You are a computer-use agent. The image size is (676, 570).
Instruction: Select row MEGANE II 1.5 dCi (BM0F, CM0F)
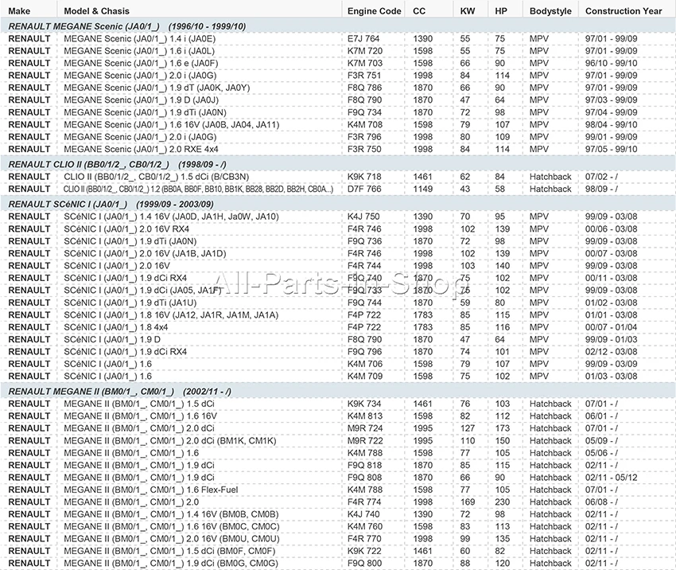pos(338,551)
